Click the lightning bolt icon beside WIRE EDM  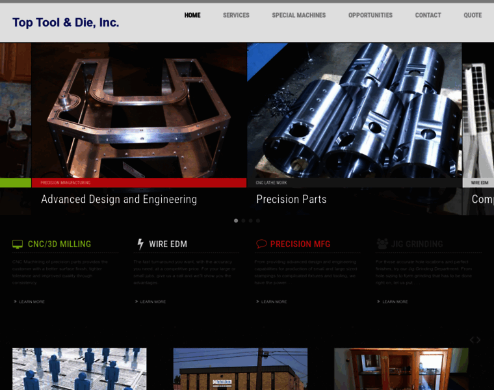(140, 244)
